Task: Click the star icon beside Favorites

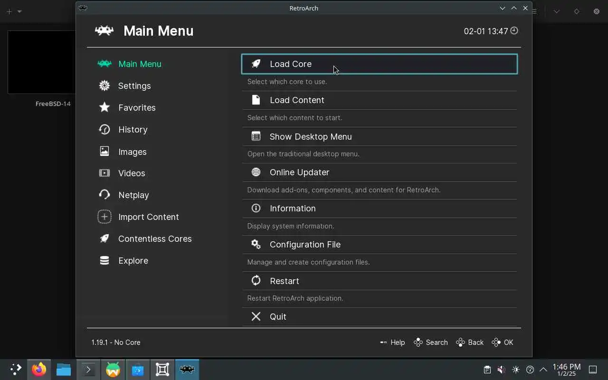Action: pyautogui.click(x=104, y=107)
